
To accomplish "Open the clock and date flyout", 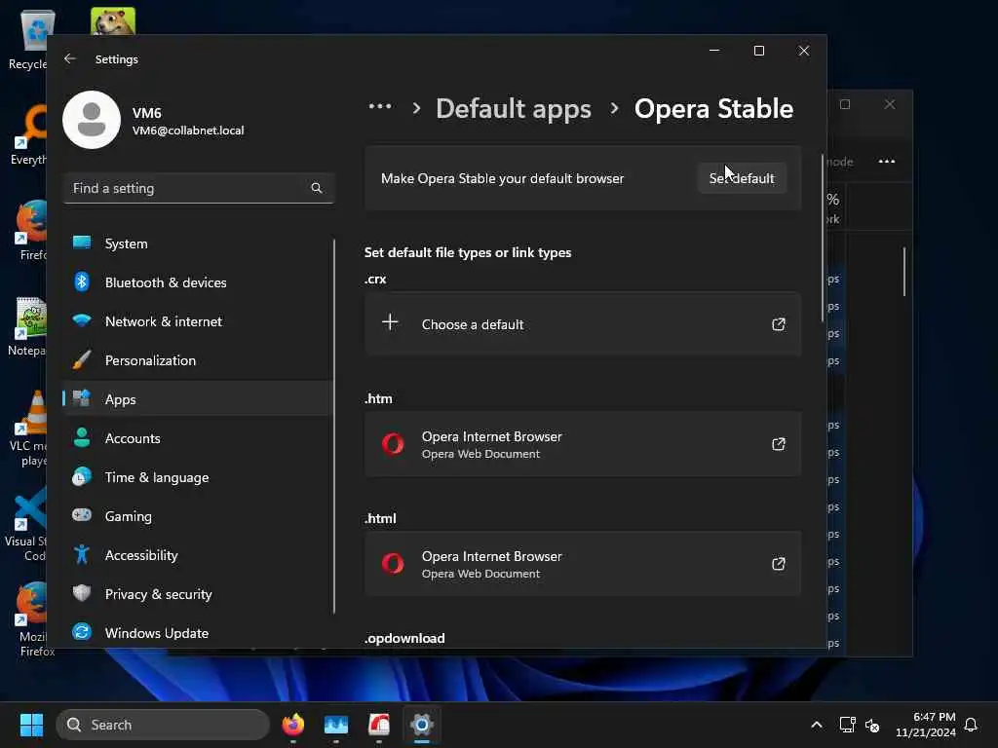I will click(x=926, y=725).
